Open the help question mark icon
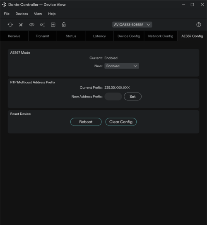The width and height of the screenshot is (207, 225). pyautogui.click(x=198, y=25)
